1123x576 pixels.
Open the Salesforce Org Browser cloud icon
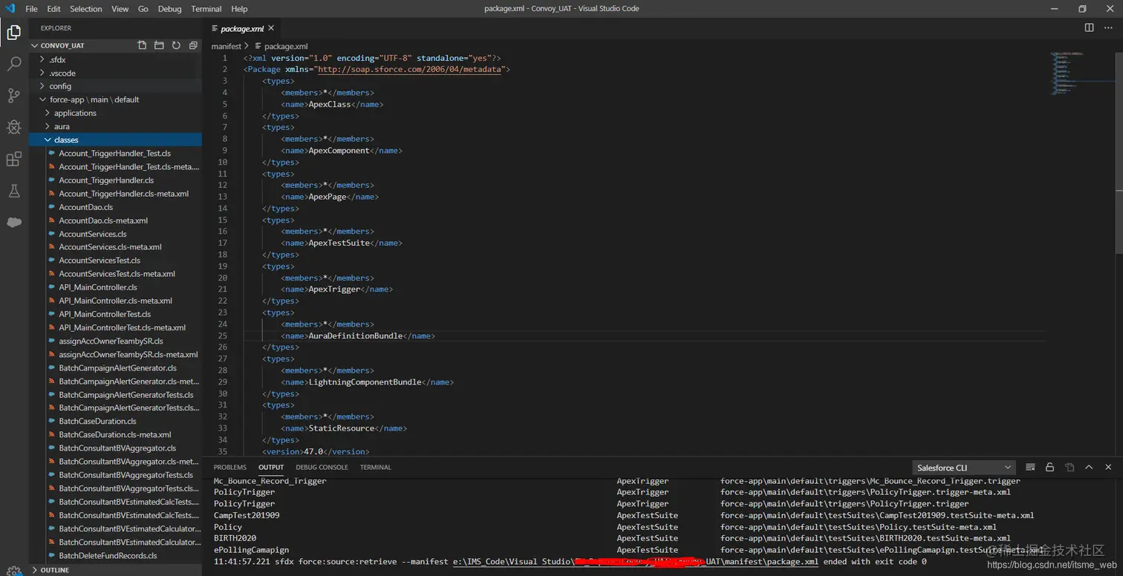13,222
